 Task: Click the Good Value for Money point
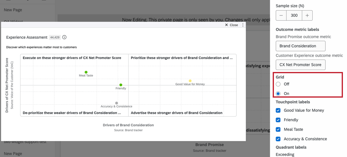click(x=190, y=81)
